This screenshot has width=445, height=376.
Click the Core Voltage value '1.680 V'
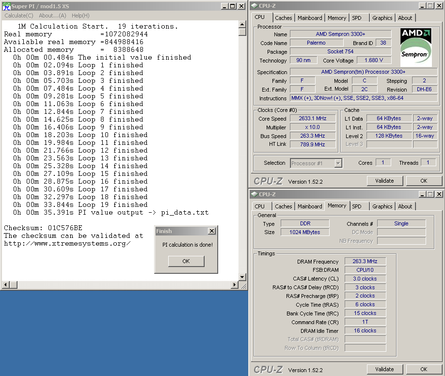(x=374, y=60)
